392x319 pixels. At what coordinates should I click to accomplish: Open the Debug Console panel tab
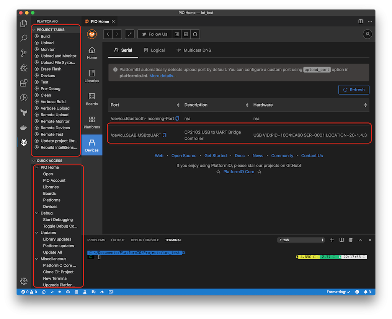[x=145, y=240]
